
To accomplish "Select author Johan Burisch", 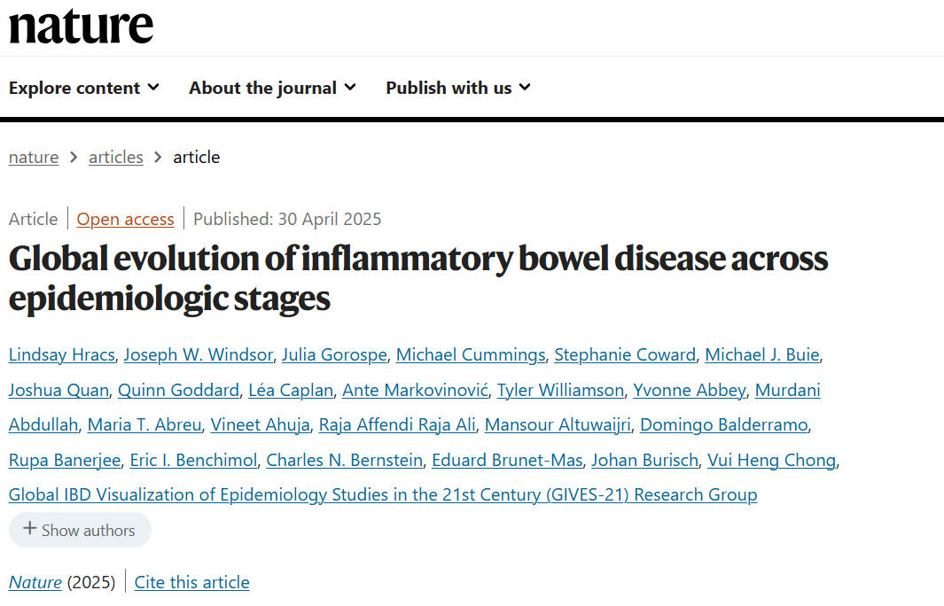I will (644, 461).
